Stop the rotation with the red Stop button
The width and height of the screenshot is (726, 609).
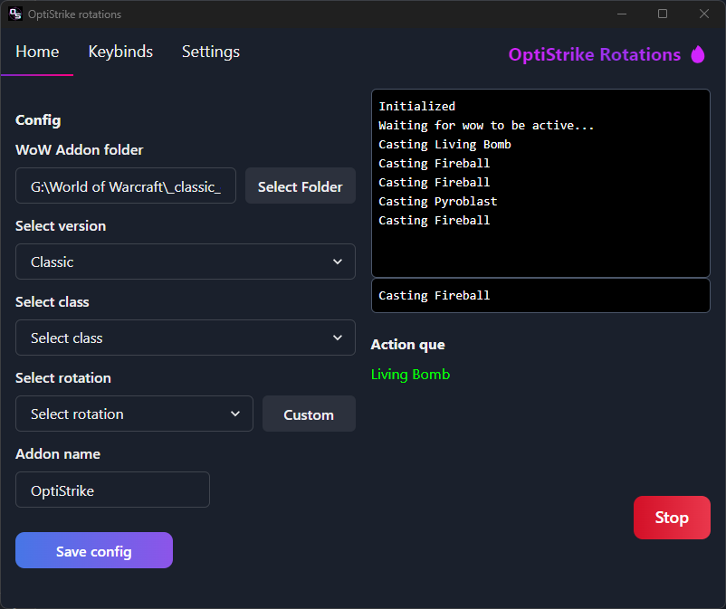click(672, 518)
